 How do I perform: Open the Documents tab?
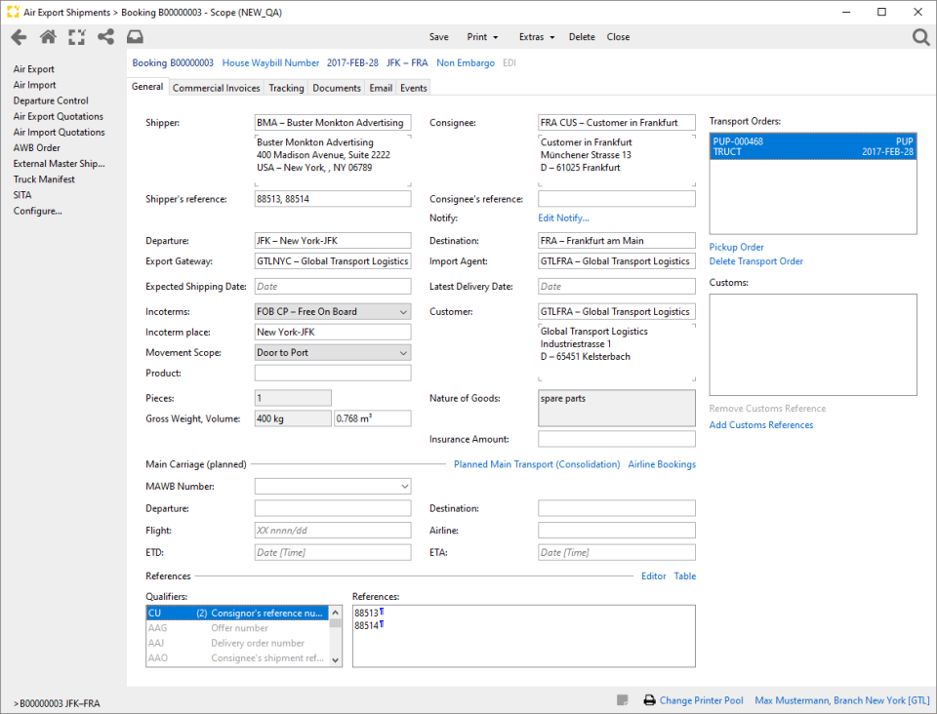point(336,87)
